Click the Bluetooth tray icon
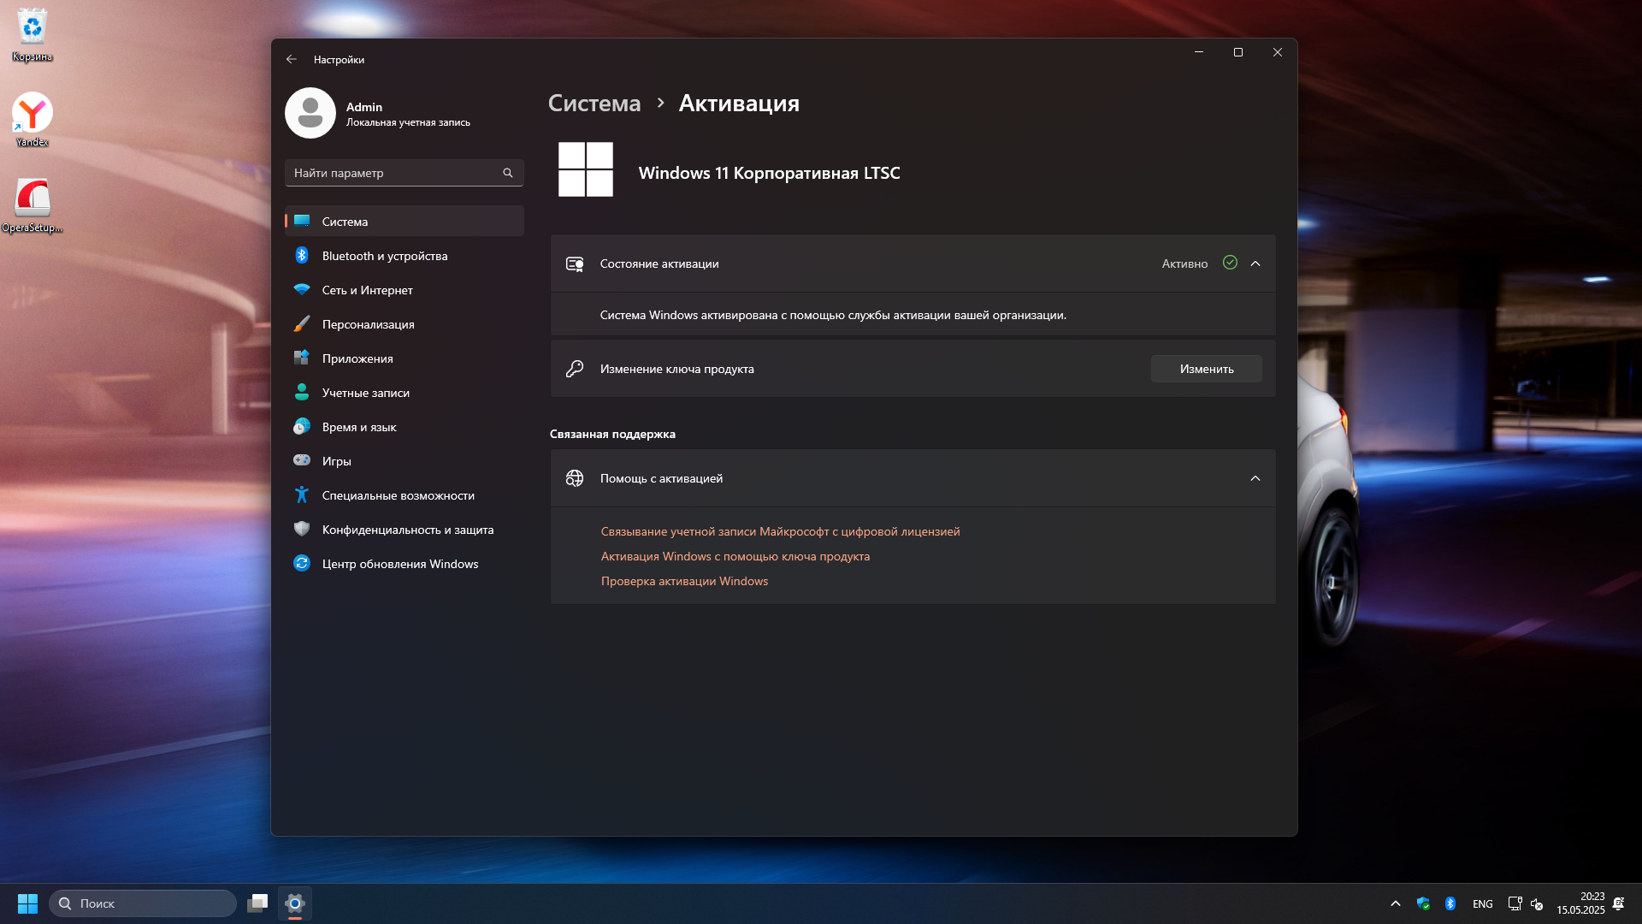1642x924 pixels. click(x=1450, y=903)
